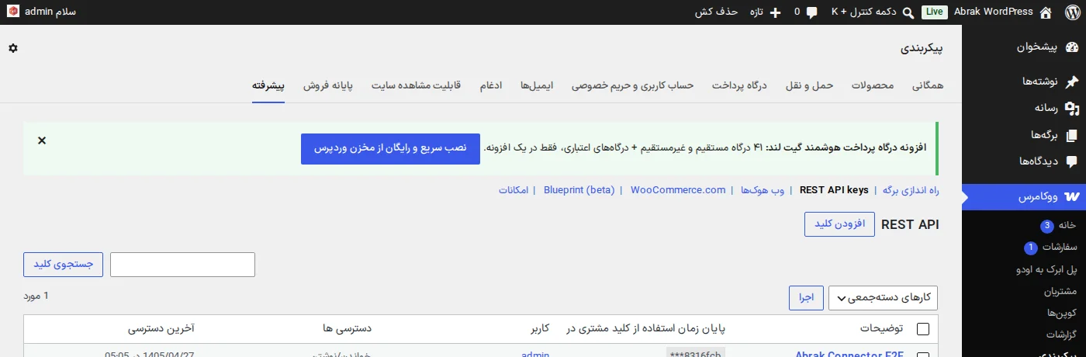
Task: Switch to the محصولات tab
Action: pos(873,85)
